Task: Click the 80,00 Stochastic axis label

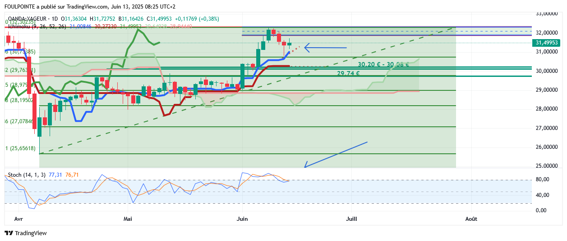Action: point(542,179)
